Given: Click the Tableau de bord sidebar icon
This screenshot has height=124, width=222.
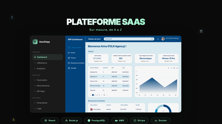Looking at the screenshot, I should point(69,48).
